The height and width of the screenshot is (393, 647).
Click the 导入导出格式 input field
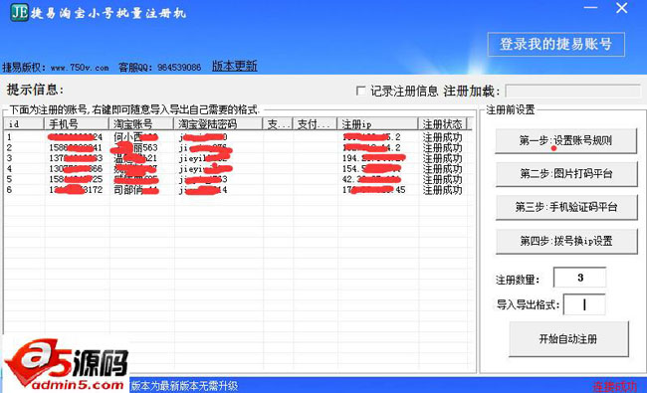[x=584, y=304]
